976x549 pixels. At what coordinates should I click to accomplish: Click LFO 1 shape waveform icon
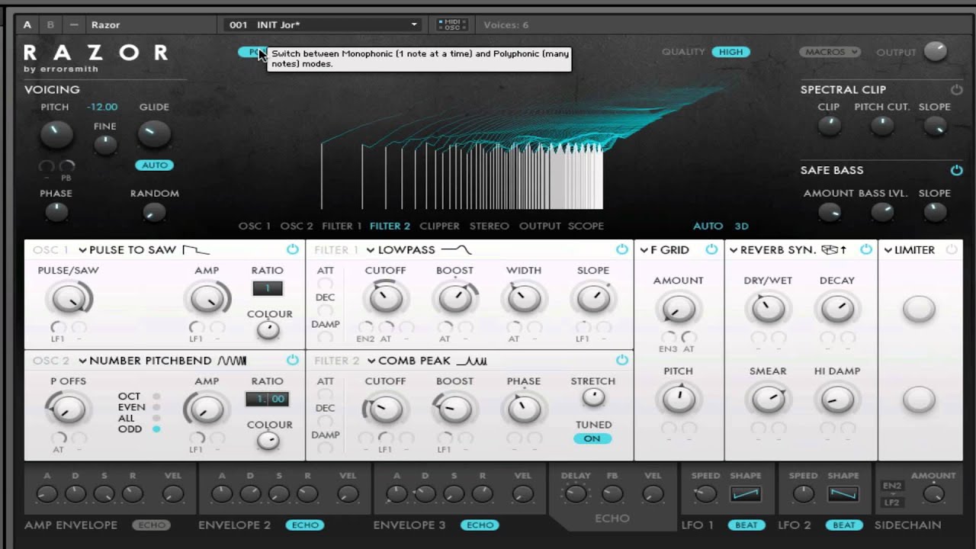pyautogui.click(x=746, y=494)
